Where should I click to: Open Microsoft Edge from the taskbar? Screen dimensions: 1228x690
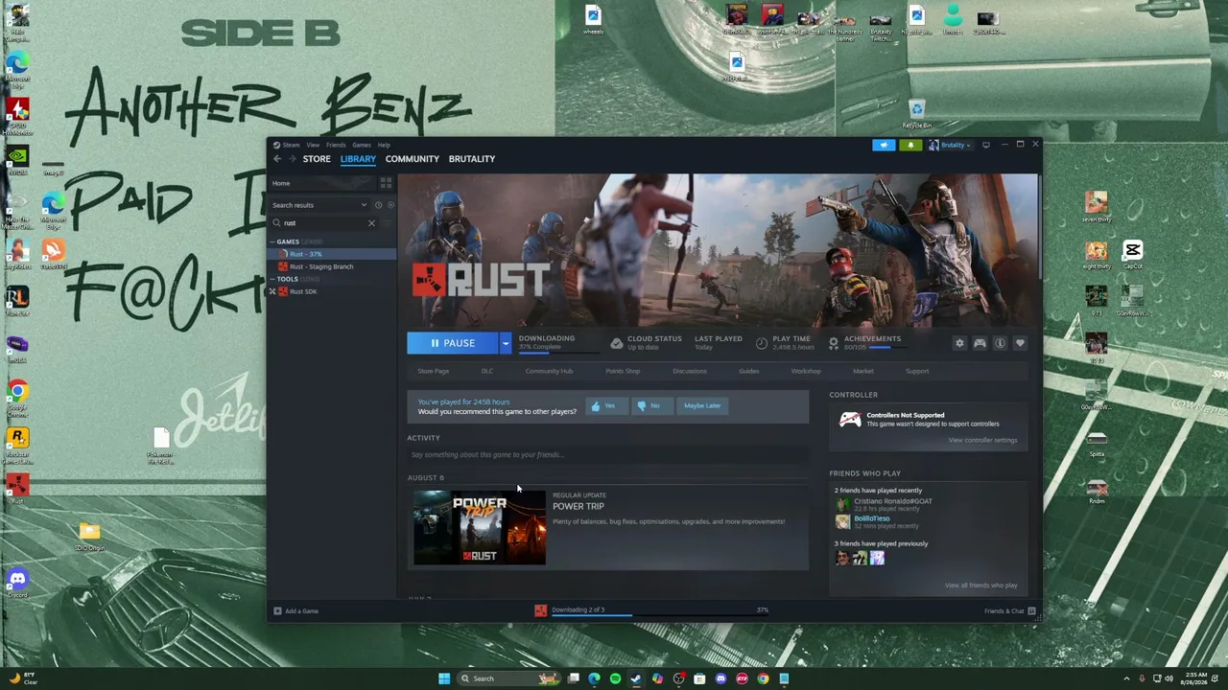point(594,678)
